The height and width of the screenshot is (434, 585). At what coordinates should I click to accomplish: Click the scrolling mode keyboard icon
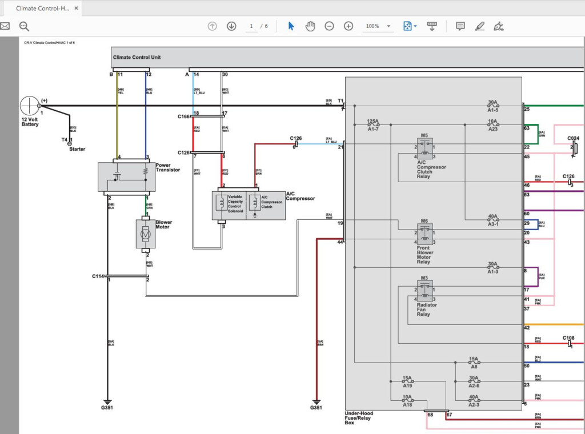tap(432, 26)
